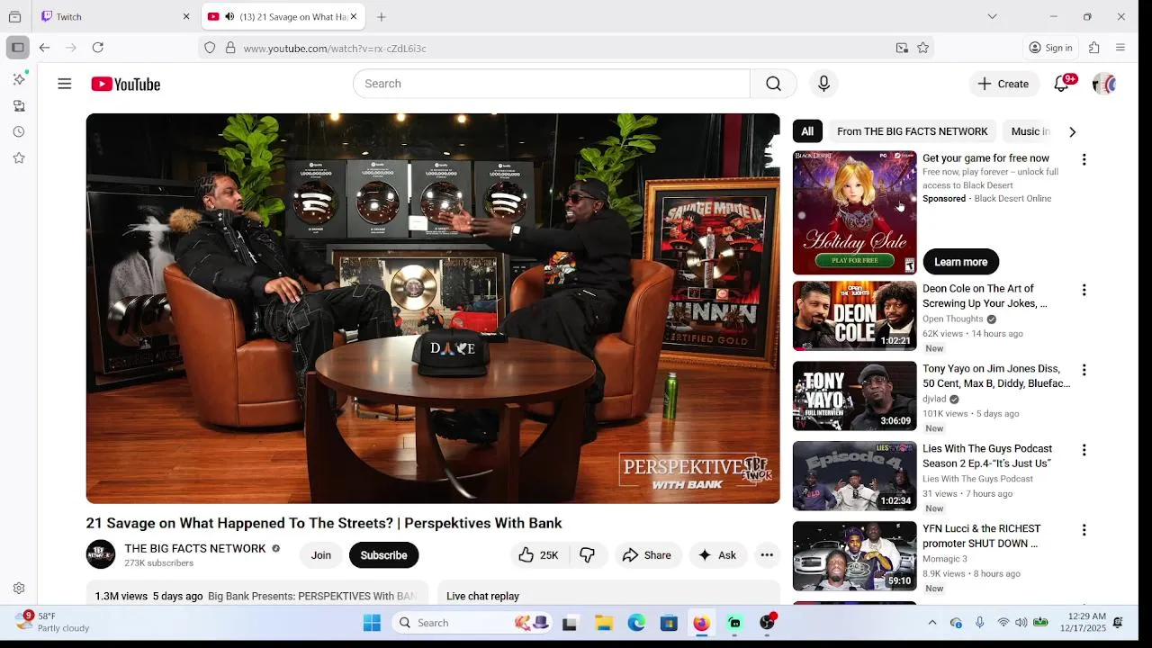Click the tracking protection shield icon
1152x648 pixels.
click(x=210, y=48)
